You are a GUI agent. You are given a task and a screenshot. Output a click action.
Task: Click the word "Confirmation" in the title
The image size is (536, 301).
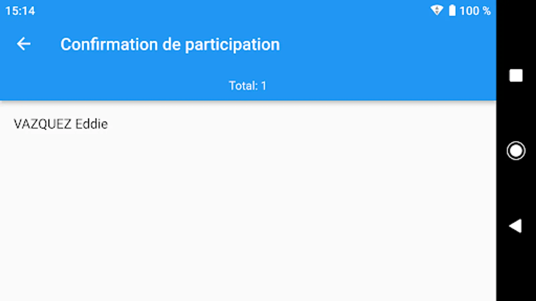pyautogui.click(x=109, y=44)
